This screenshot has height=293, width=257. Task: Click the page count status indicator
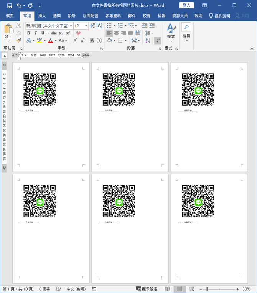pyautogui.click(x=18, y=289)
